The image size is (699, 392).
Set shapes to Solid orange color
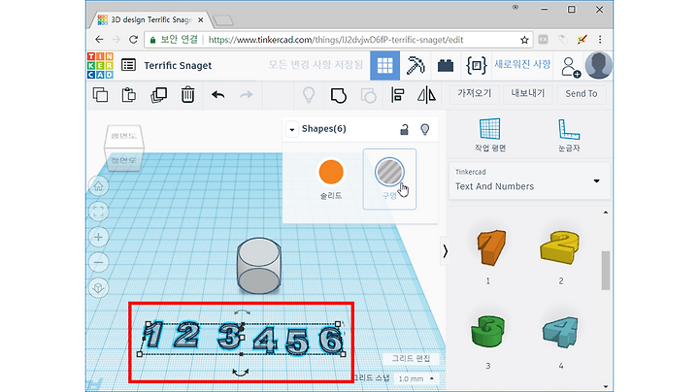click(331, 172)
